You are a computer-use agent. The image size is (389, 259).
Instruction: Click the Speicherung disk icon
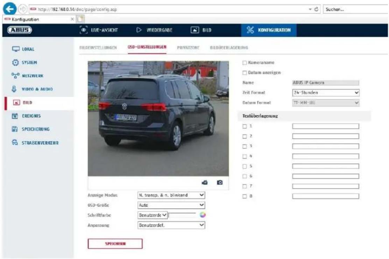15,129
